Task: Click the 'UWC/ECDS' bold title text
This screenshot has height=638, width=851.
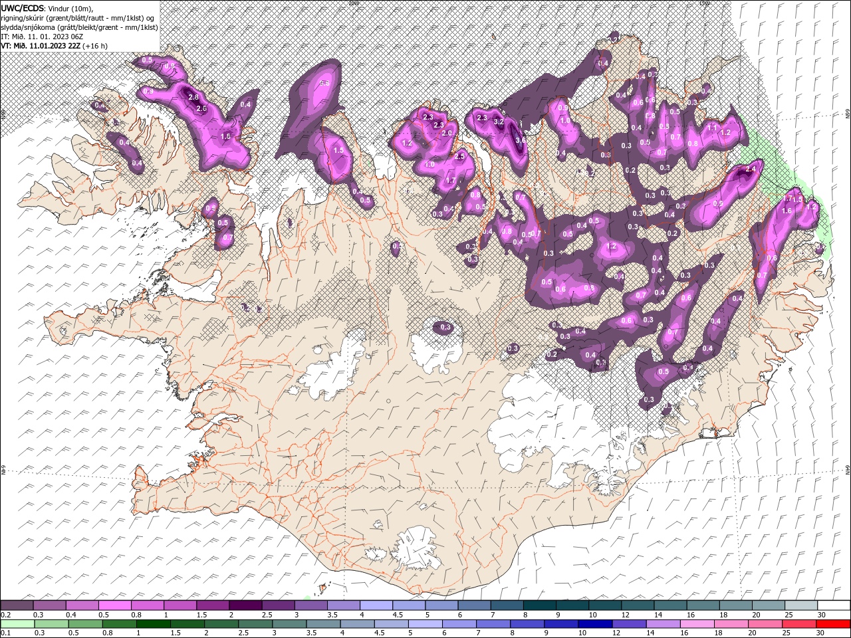Action: pyautogui.click(x=22, y=8)
